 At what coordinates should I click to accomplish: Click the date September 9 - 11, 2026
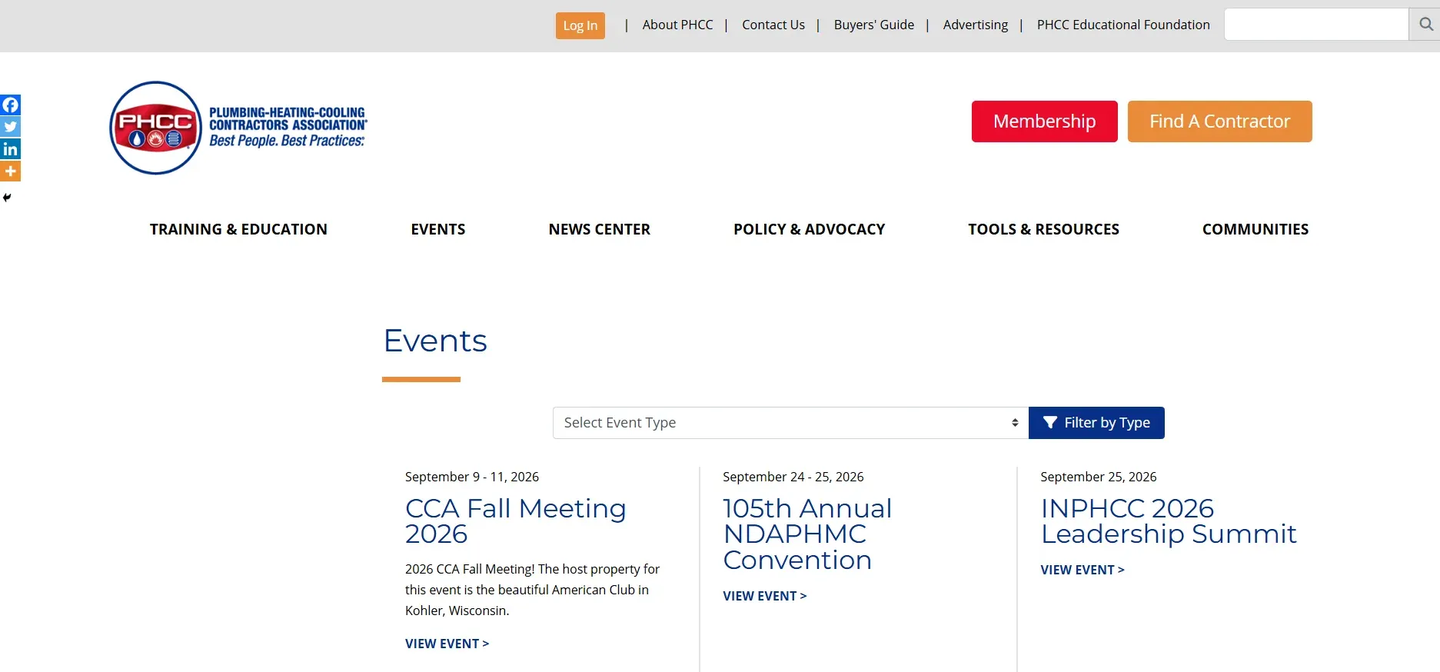point(472,477)
